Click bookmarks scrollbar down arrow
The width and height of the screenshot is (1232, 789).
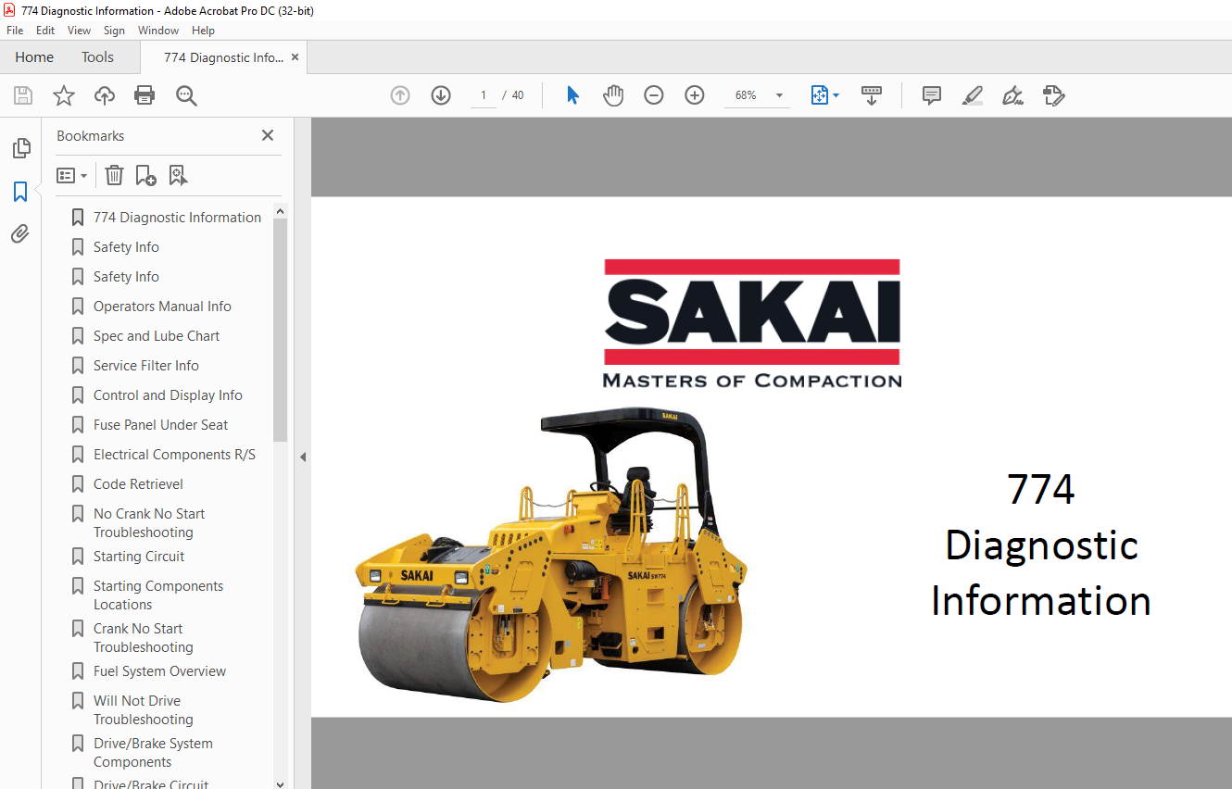pyautogui.click(x=281, y=783)
